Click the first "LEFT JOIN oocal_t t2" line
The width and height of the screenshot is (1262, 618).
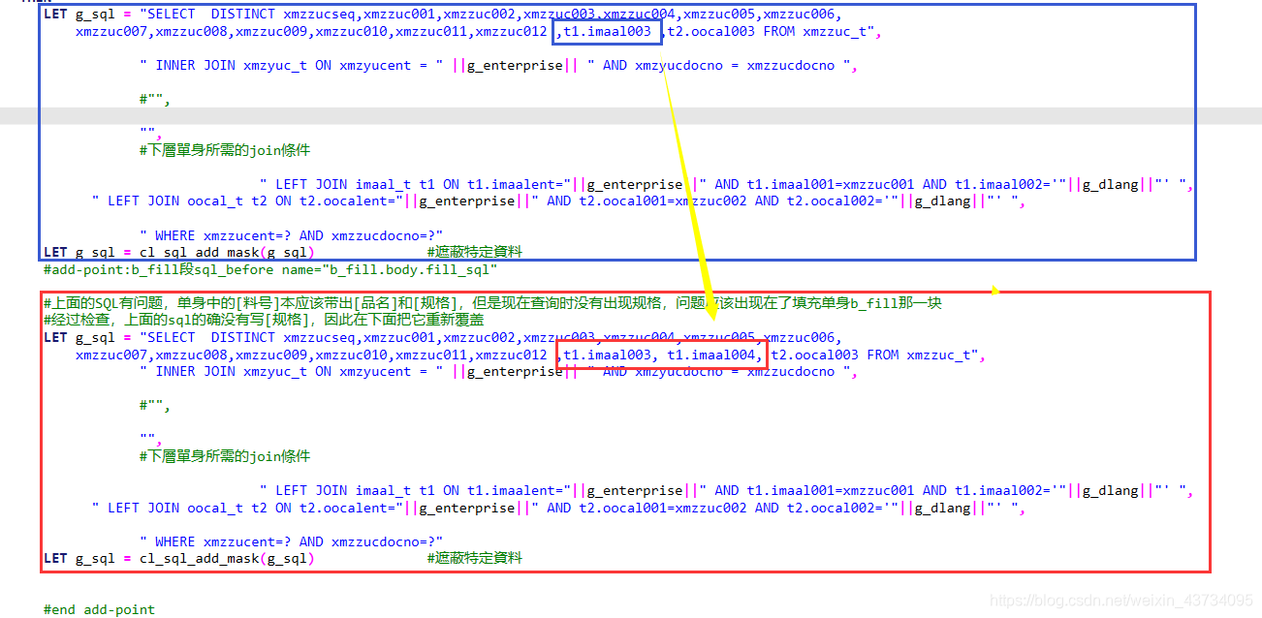point(558,201)
